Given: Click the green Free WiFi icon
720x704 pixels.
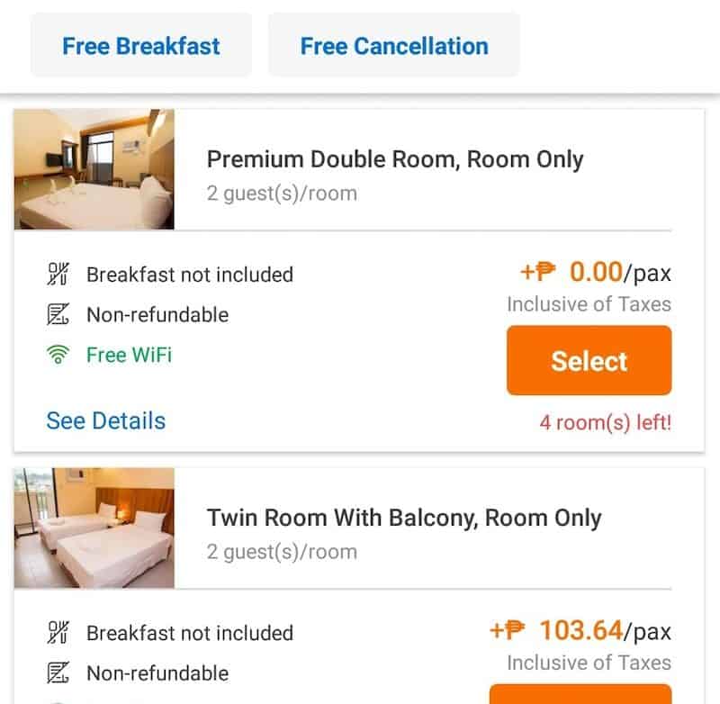Looking at the screenshot, I should [x=58, y=356].
